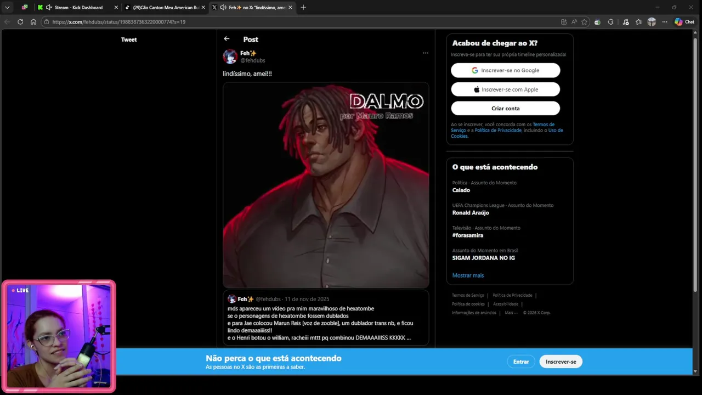Open the workspaces icon in tab bar

click(x=25, y=7)
